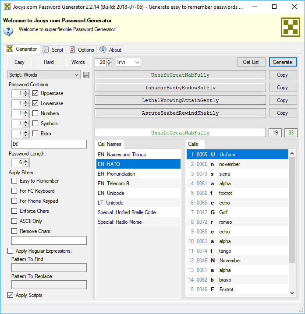Click the Calls list scroll-down arrow

point(292,293)
